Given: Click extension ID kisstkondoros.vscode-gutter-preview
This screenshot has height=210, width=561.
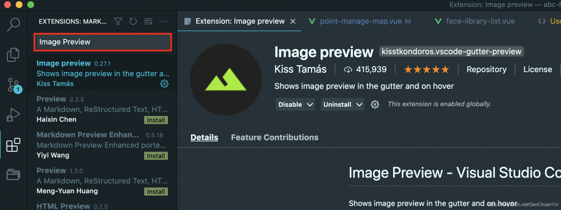Looking at the screenshot, I should pos(451,52).
